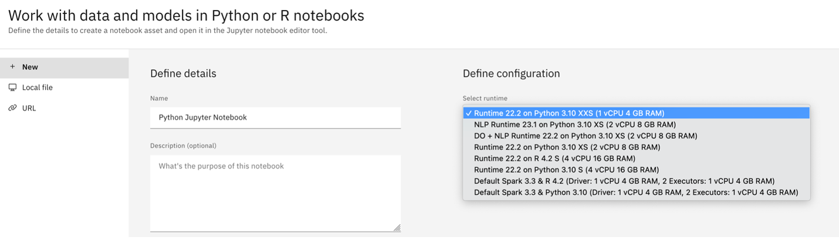
Task: Select NLP Runtime 23.1 on Python 3.10 XS
Action: [574, 124]
